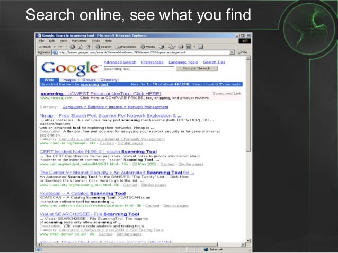Open Cached link for cert.org result
This screenshot has height=253, width=338.
pos(167,164)
